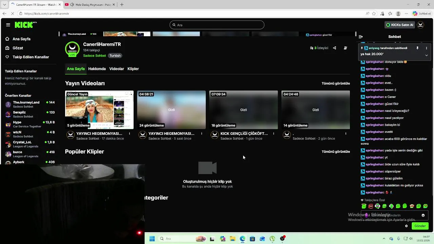Open options menu for the 17 dakika önce video
434x244 pixels.
point(130,134)
